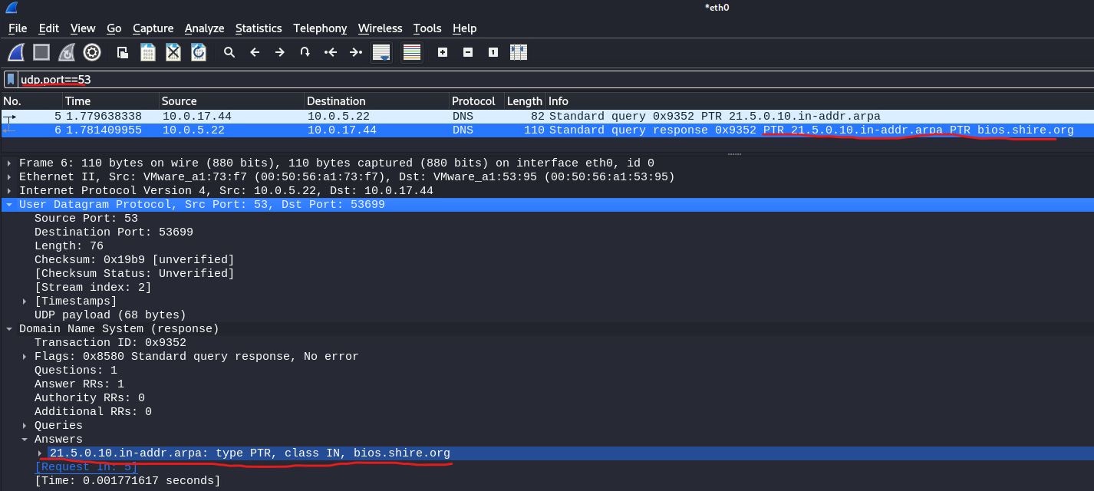The image size is (1094, 491).
Task: Reload the capture file
Action: click(x=199, y=52)
